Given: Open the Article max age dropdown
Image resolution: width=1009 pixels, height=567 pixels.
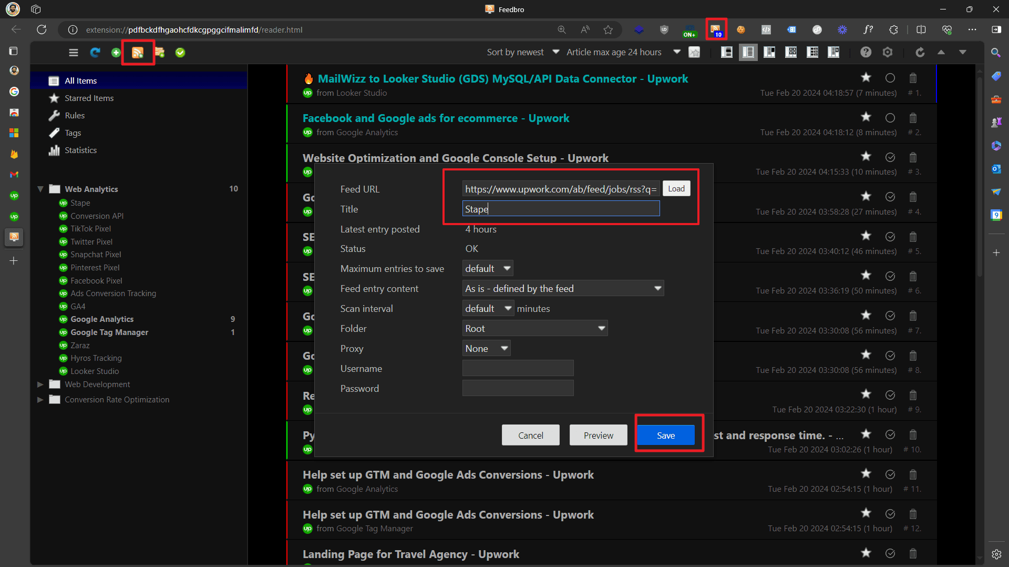Looking at the screenshot, I should 623,52.
